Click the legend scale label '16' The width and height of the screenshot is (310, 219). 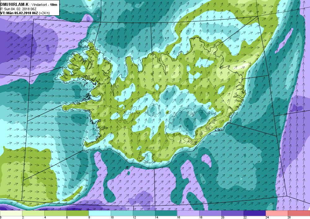click(179, 217)
